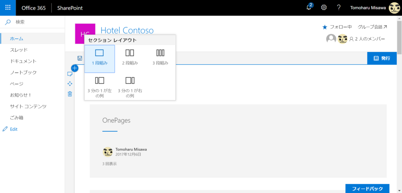
Task: Open ノートブック in left navigation
Action: (32, 72)
